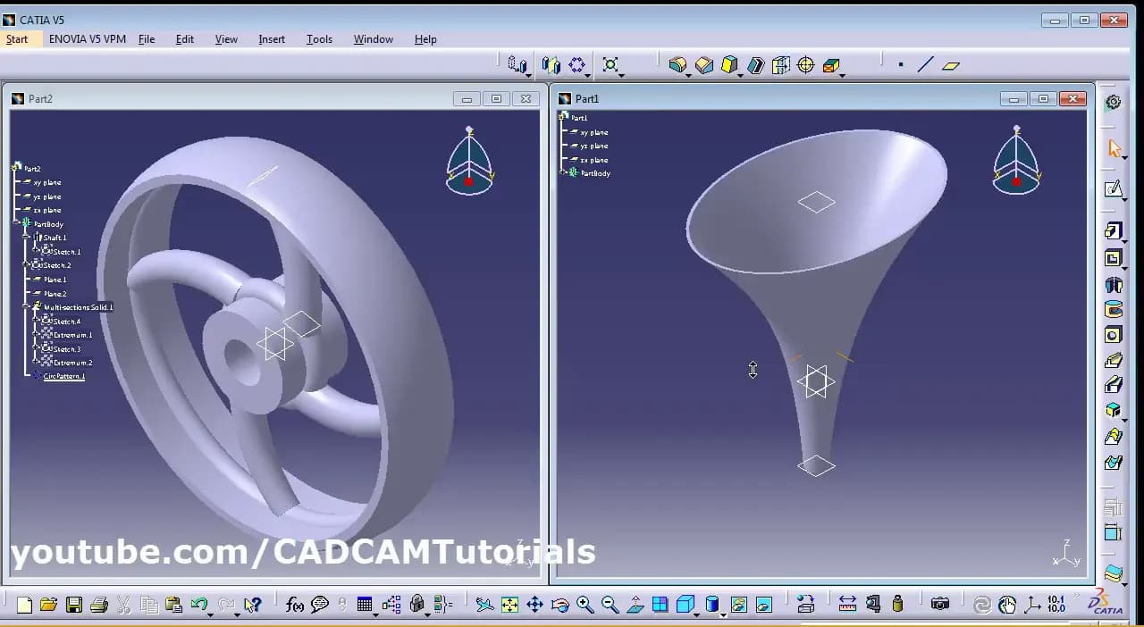Select Plane.1 in the Part2 tree

tap(55, 280)
